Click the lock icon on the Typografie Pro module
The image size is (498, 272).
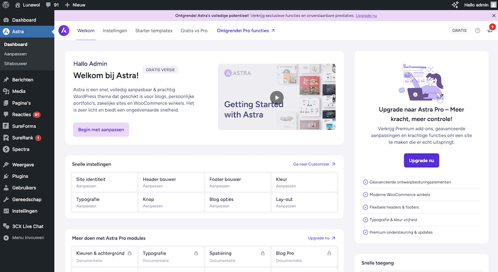click(x=196, y=253)
